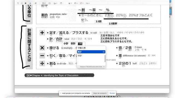Click 'Dejar de compartir' button
The image size is (175, 98).
pyautogui.click(x=100, y=93)
